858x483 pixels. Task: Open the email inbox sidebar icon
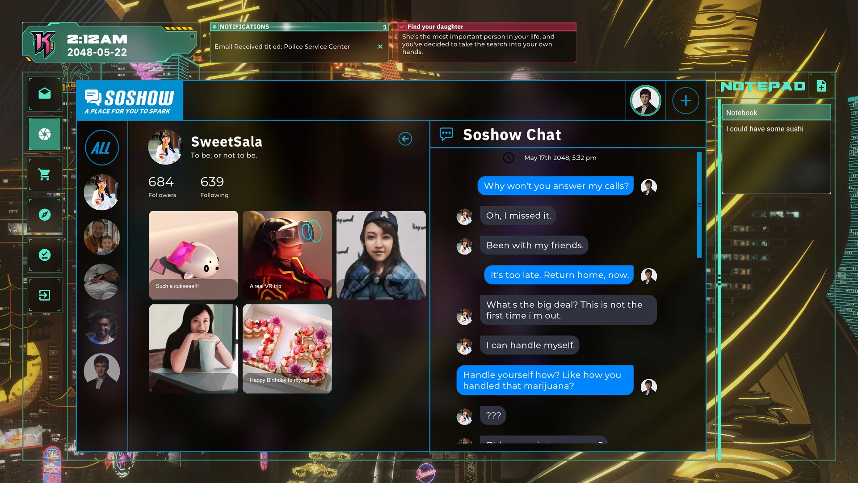pyautogui.click(x=45, y=93)
